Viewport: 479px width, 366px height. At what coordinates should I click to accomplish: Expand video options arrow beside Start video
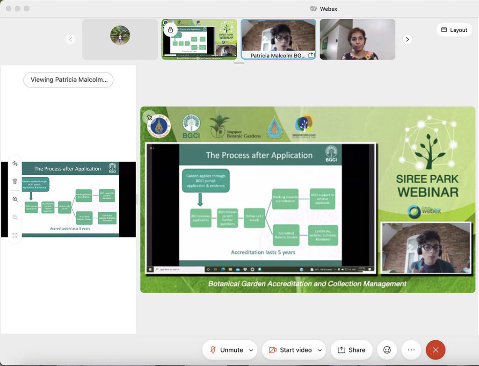pyautogui.click(x=320, y=350)
